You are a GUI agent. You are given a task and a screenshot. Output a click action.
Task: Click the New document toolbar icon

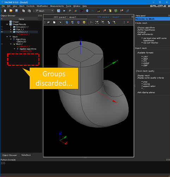(x=5, y=11)
